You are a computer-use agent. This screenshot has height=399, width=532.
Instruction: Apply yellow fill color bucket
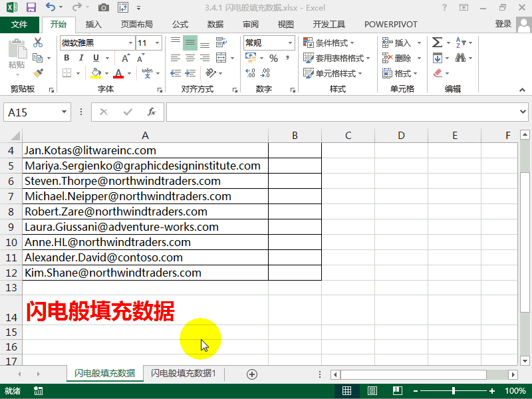[x=96, y=73]
